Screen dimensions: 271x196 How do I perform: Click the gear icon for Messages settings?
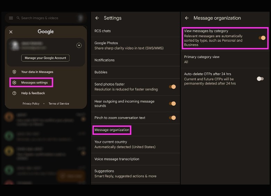pyautogui.click(x=14, y=82)
